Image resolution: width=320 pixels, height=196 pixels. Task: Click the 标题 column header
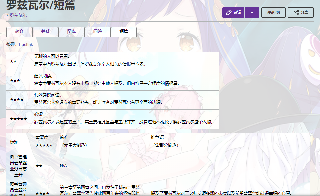[14, 142]
